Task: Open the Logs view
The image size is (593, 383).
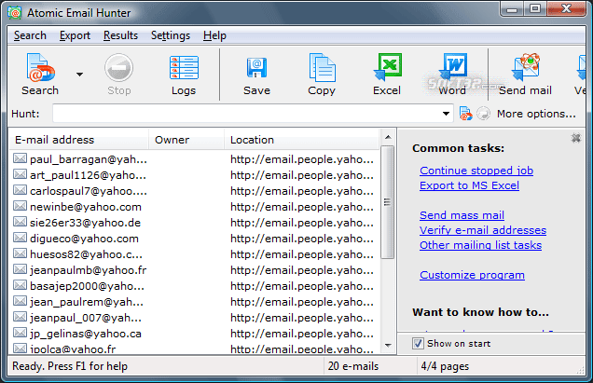Action: pyautogui.click(x=184, y=75)
